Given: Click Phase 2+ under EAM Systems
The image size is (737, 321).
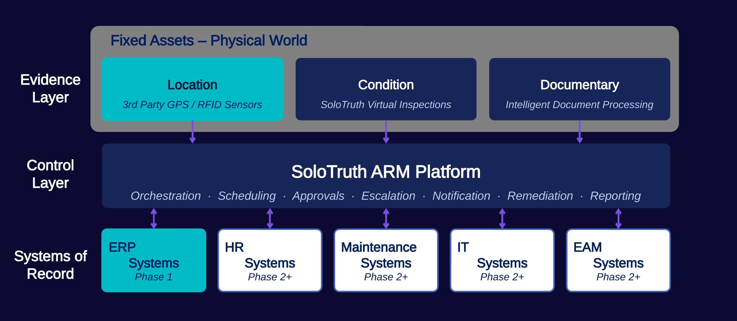Looking at the screenshot, I should click(618, 277).
